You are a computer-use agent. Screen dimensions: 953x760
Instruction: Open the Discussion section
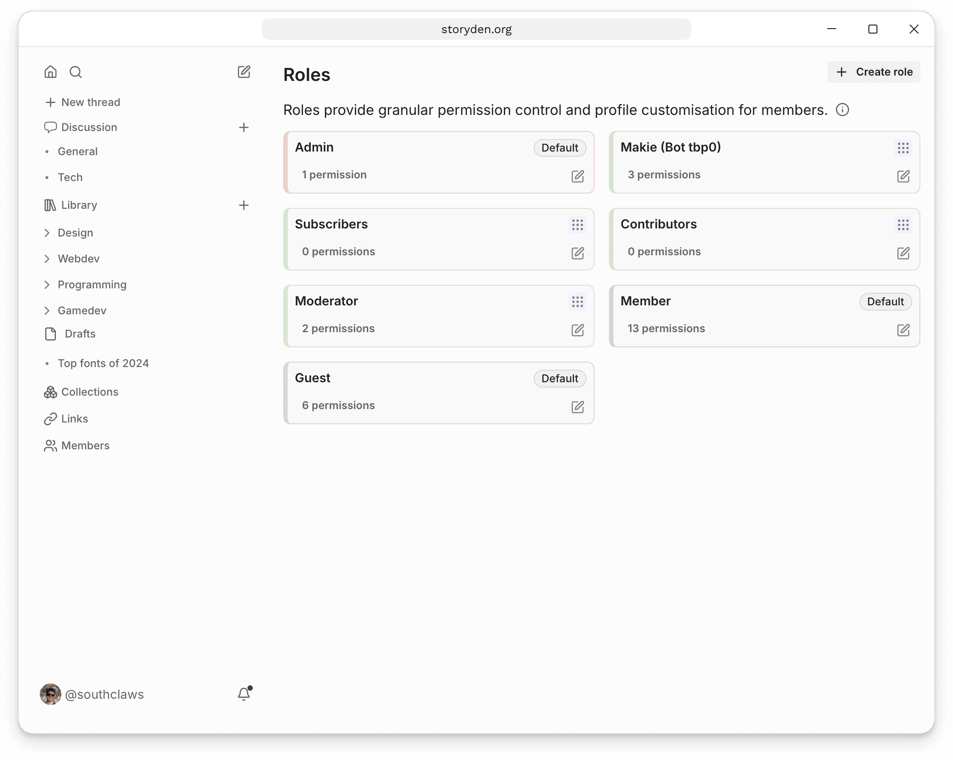click(81, 127)
